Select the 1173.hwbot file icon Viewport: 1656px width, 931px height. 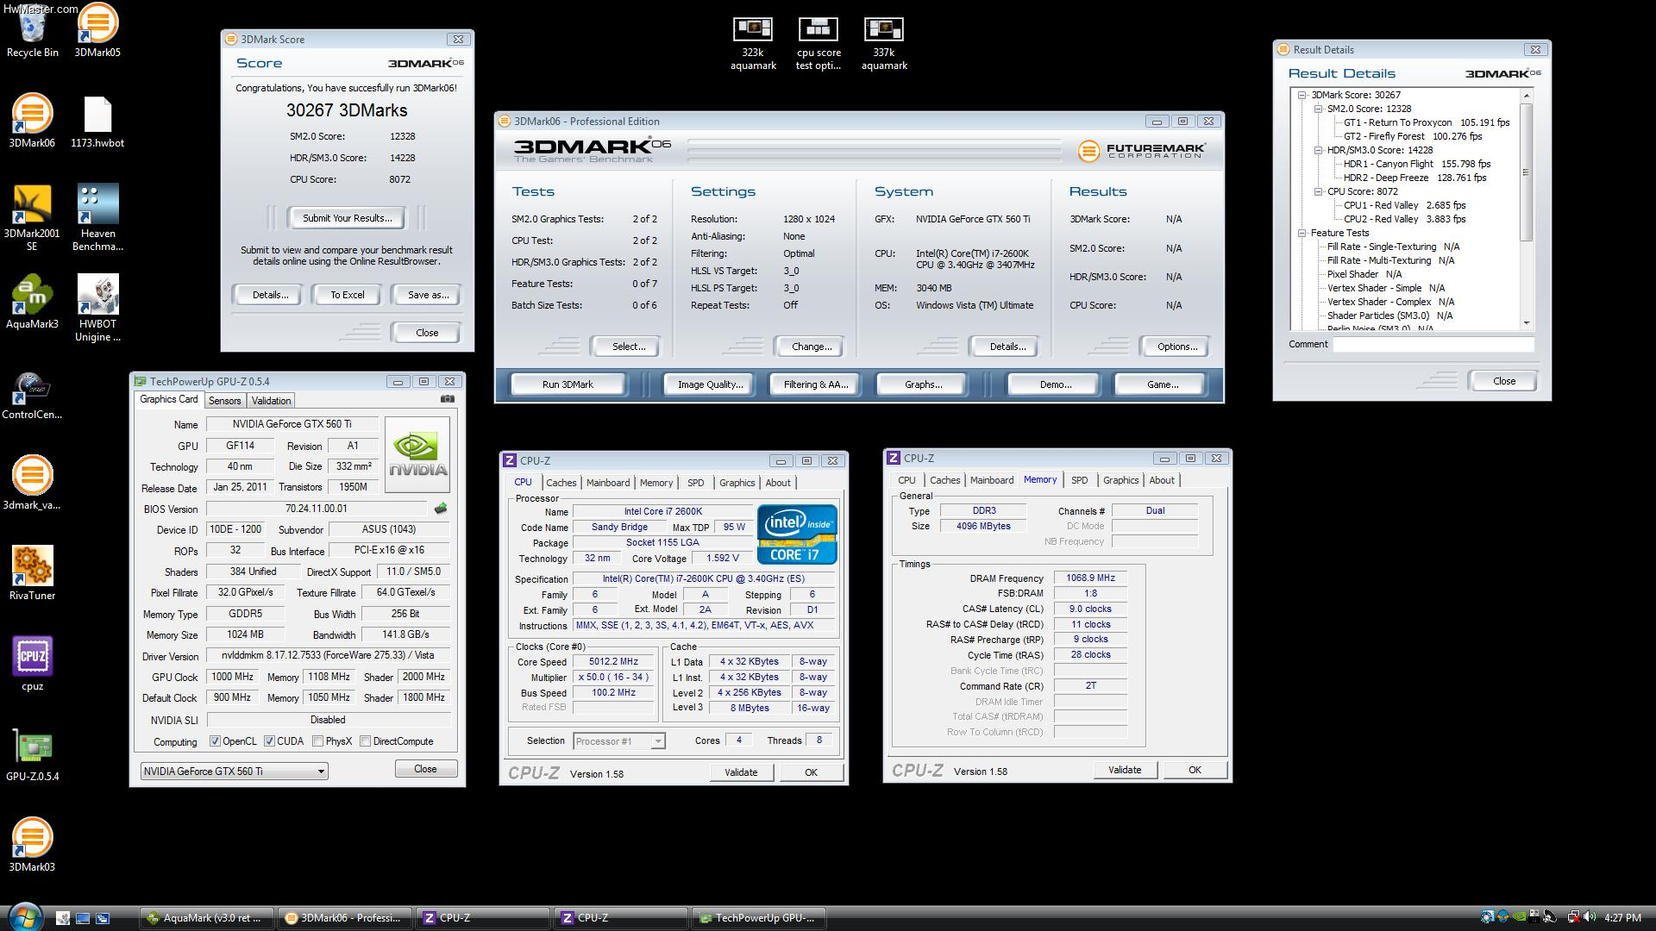click(x=97, y=122)
